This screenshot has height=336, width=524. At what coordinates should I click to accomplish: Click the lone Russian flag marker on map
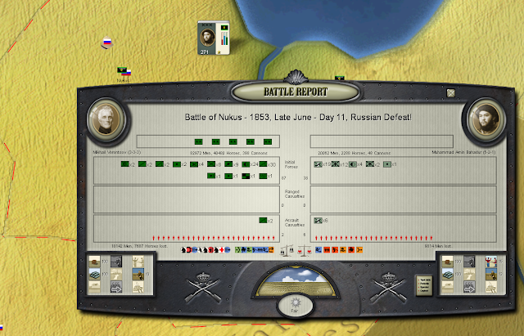coord(107,43)
